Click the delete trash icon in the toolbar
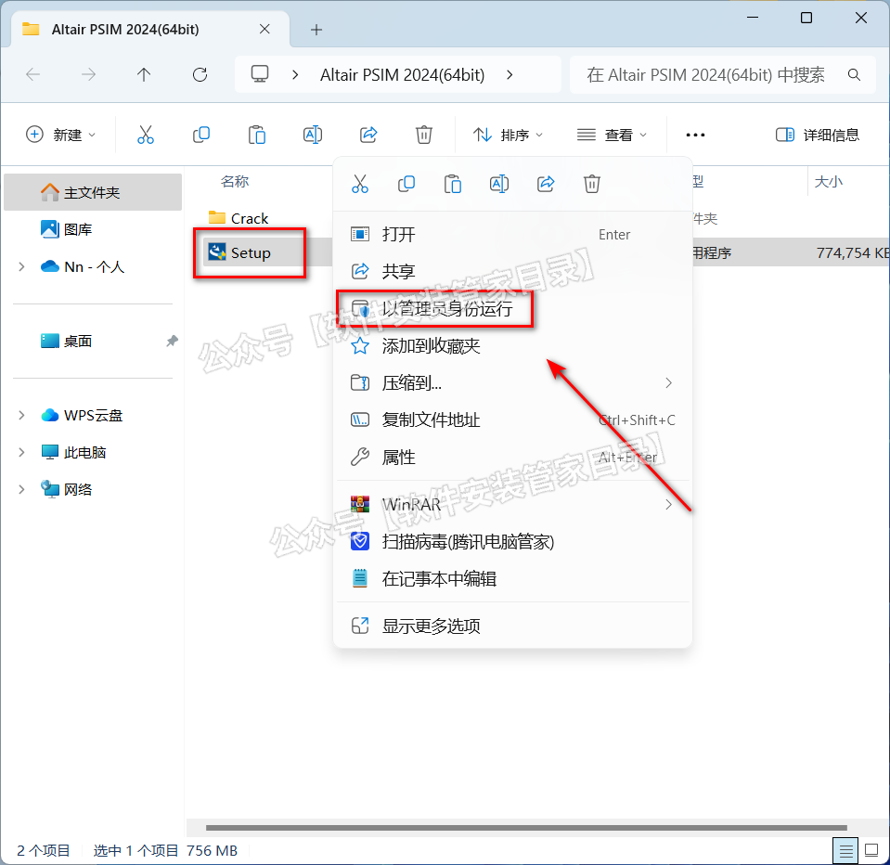 tap(424, 135)
